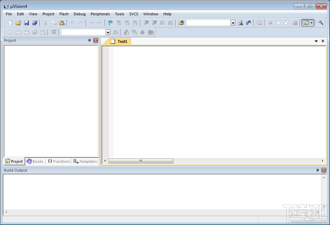This screenshot has height=225, width=330.
Task: Toggle the Project Window toolbar button
Action: pyautogui.click(x=306, y=23)
